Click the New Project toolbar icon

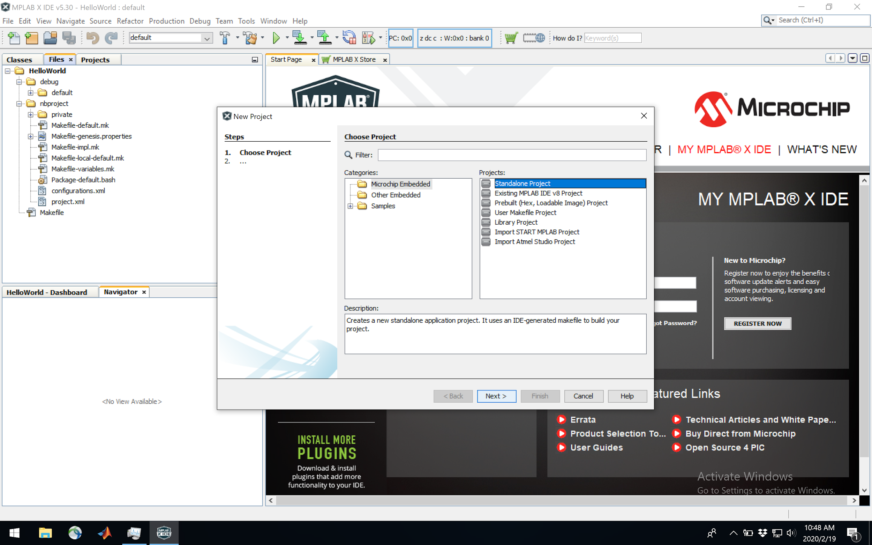click(x=32, y=38)
